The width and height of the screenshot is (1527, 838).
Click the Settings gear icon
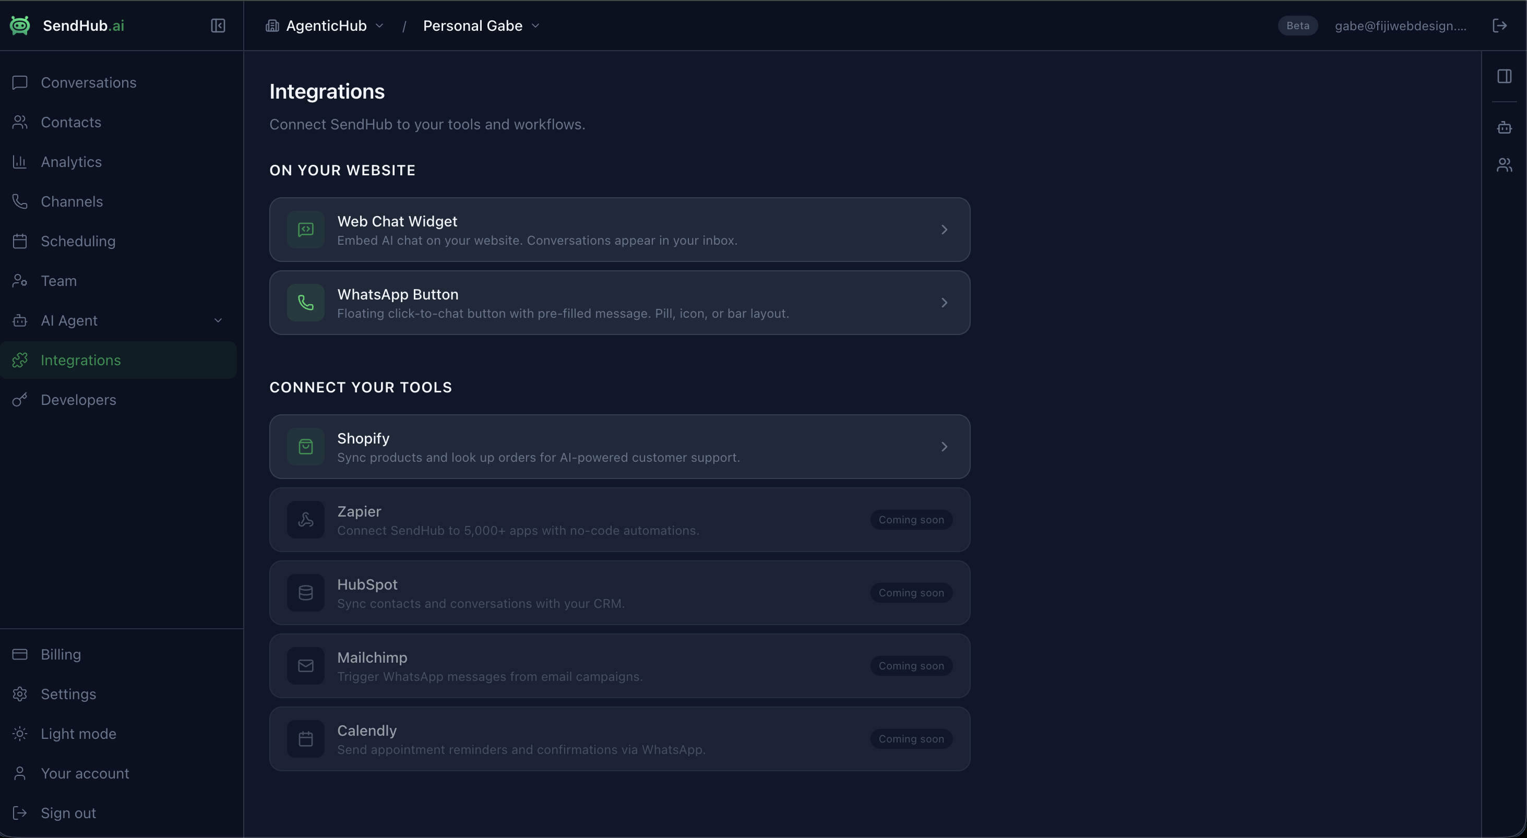point(19,694)
